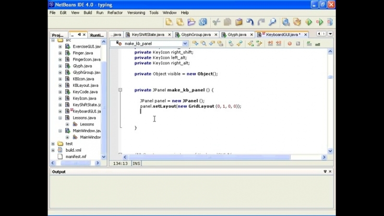The width and height of the screenshot is (384, 216).
Task: Collapse the make_kb_panel method code fold
Action: click(120, 90)
